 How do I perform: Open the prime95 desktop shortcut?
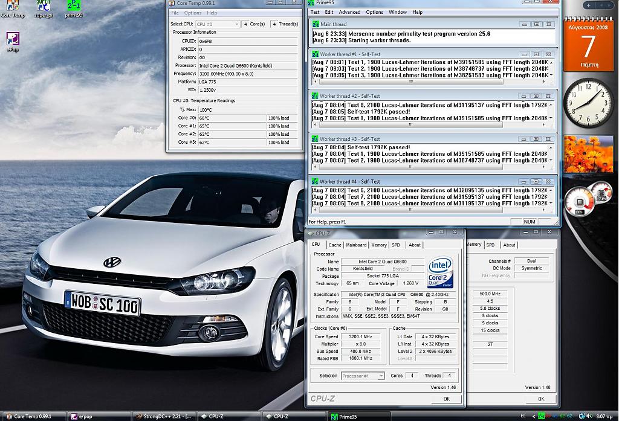(x=73, y=6)
